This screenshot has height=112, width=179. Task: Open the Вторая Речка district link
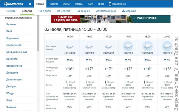[14, 66]
